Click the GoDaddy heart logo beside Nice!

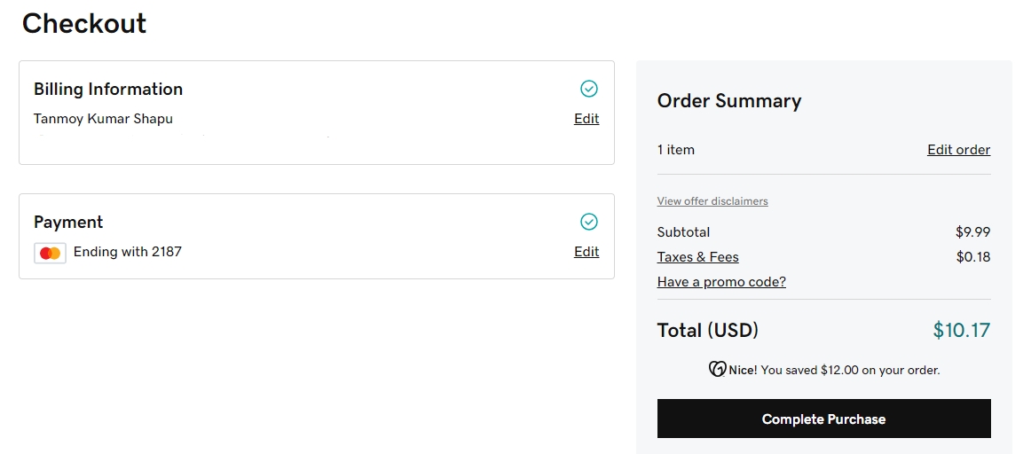point(717,370)
